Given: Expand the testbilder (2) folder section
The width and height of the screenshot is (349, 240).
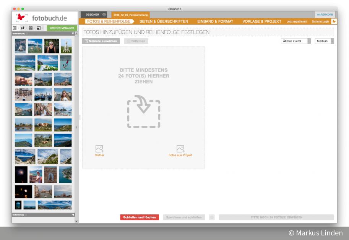Looking at the screenshot, I should [x=73, y=215].
